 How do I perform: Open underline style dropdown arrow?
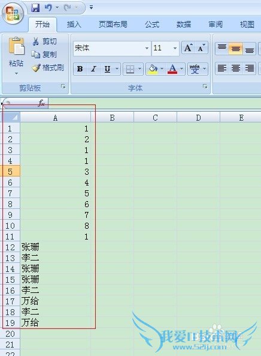tap(117, 69)
